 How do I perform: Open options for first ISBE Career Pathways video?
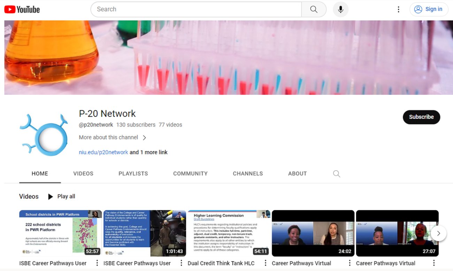click(x=97, y=263)
